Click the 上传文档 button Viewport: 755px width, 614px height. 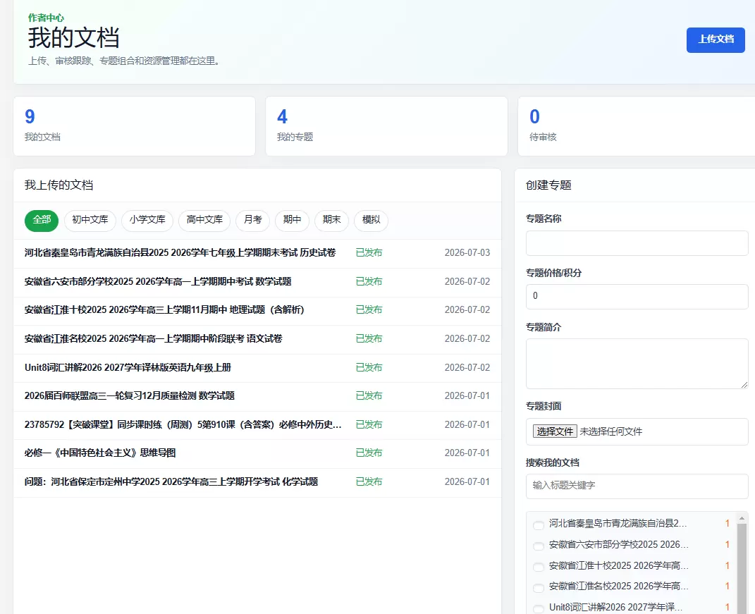click(x=715, y=39)
